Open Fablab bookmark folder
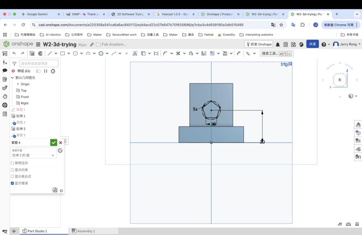Viewport: 362px width, 235px height. (x=206, y=35)
